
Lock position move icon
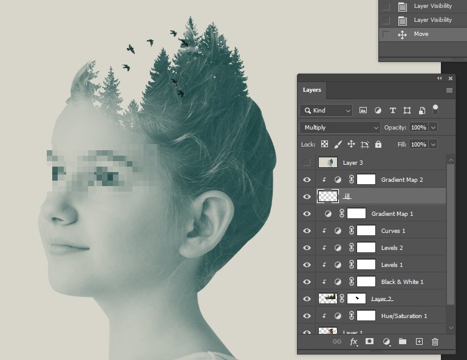pos(351,144)
